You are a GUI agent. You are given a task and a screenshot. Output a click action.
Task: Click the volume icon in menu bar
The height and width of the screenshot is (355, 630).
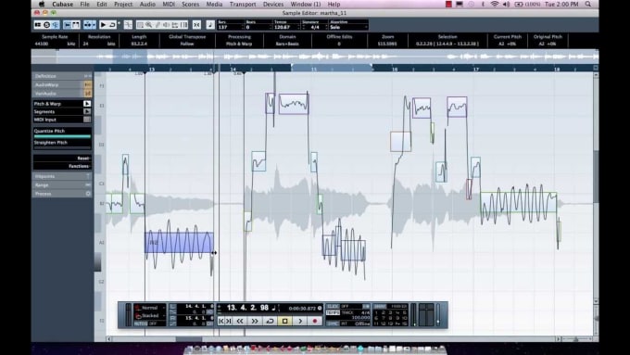coord(506,4)
